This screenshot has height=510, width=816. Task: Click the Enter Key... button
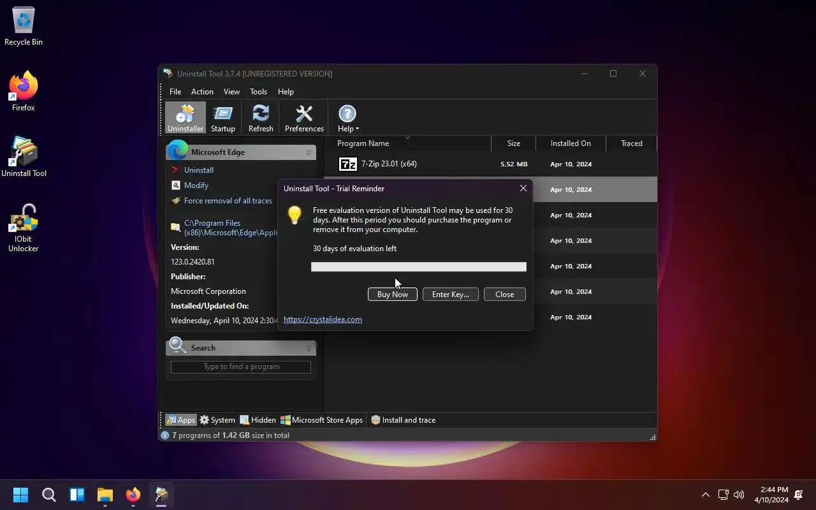(451, 294)
